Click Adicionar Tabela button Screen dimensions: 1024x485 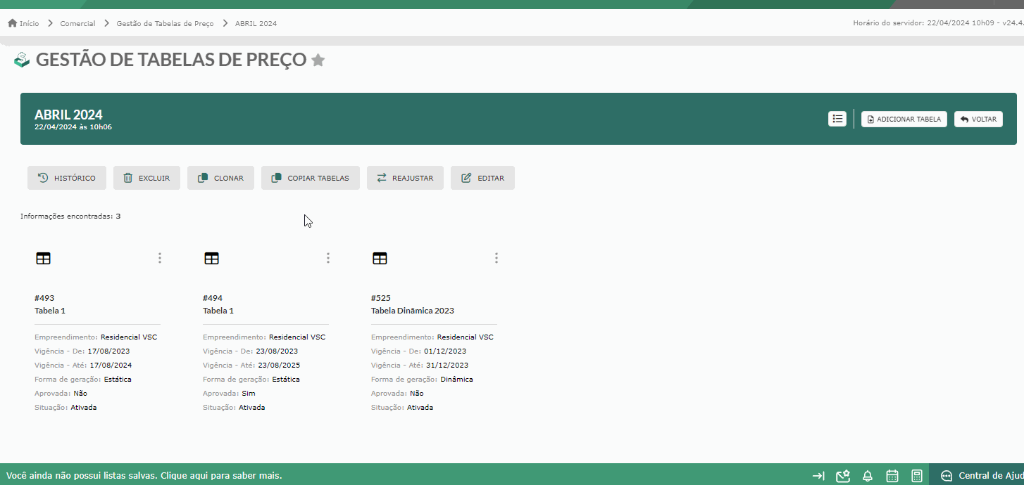(904, 119)
